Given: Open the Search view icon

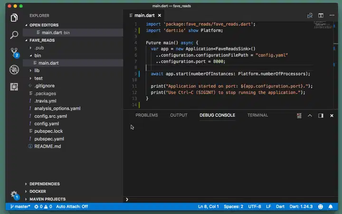Looking at the screenshot, I should coord(14,35).
